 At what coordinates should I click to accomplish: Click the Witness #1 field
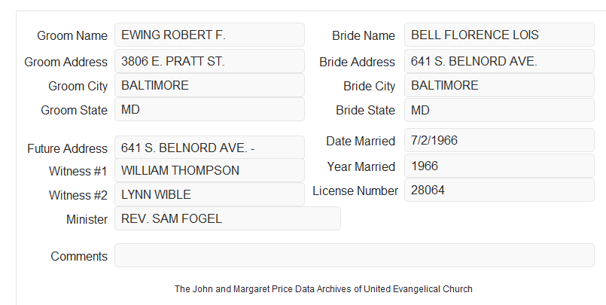(x=209, y=170)
